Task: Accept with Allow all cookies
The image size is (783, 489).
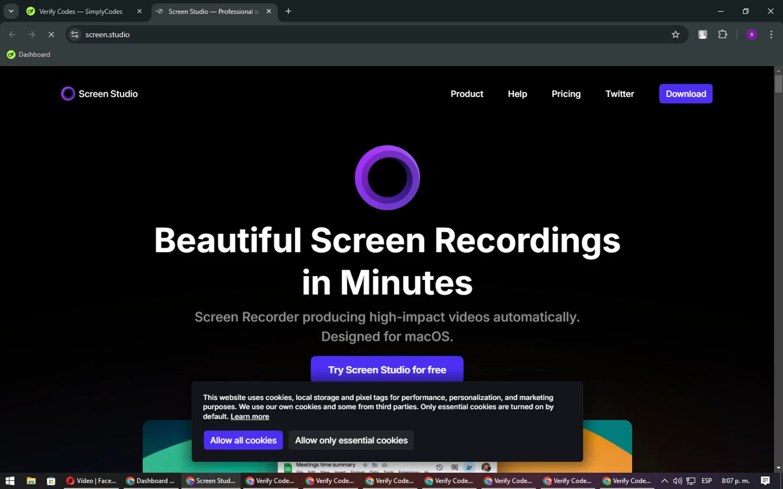Action: pyautogui.click(x=243, y=441)
